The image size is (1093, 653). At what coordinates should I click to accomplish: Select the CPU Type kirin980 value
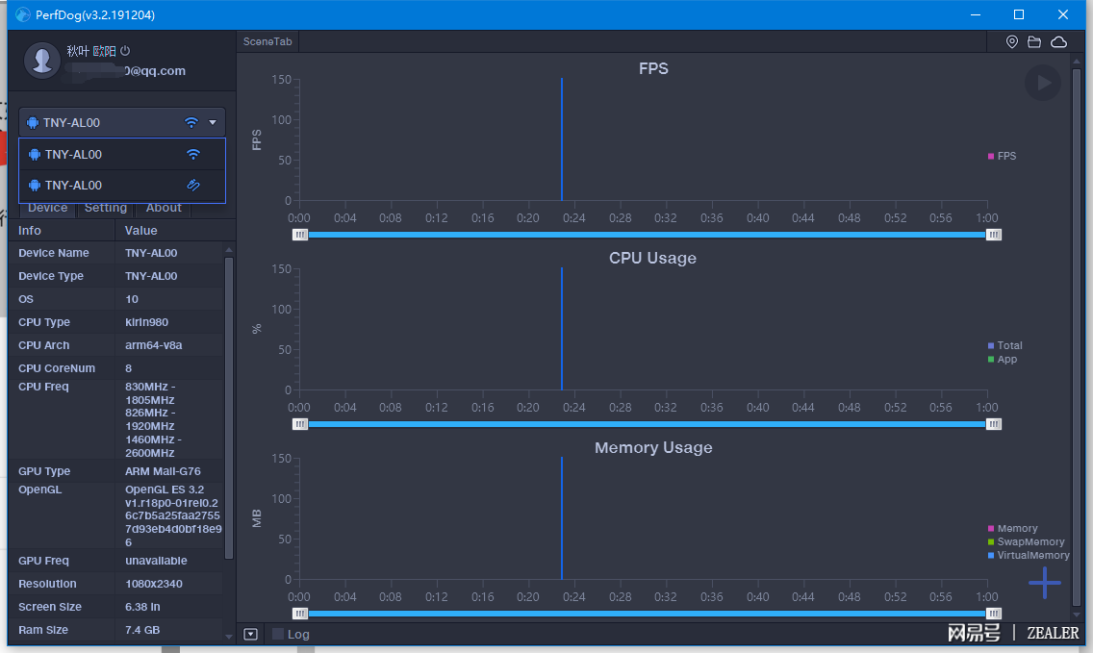pyautogui.click(x=146, y=323)
